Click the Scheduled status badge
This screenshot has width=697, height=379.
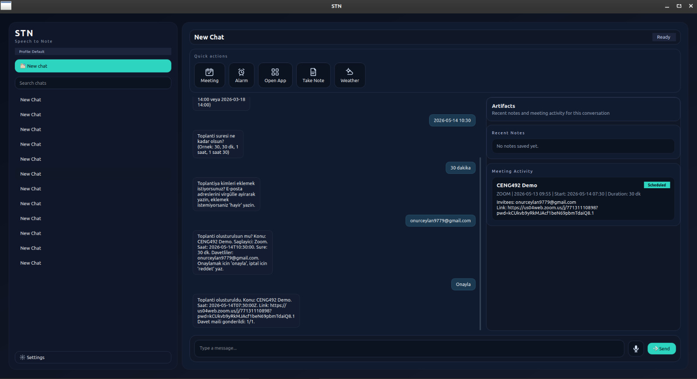(656, 185)
